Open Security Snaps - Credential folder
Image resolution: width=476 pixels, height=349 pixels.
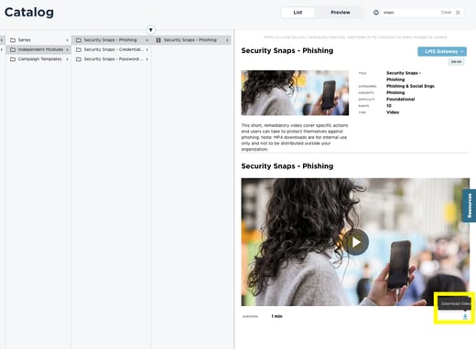(x=112, y=49)
